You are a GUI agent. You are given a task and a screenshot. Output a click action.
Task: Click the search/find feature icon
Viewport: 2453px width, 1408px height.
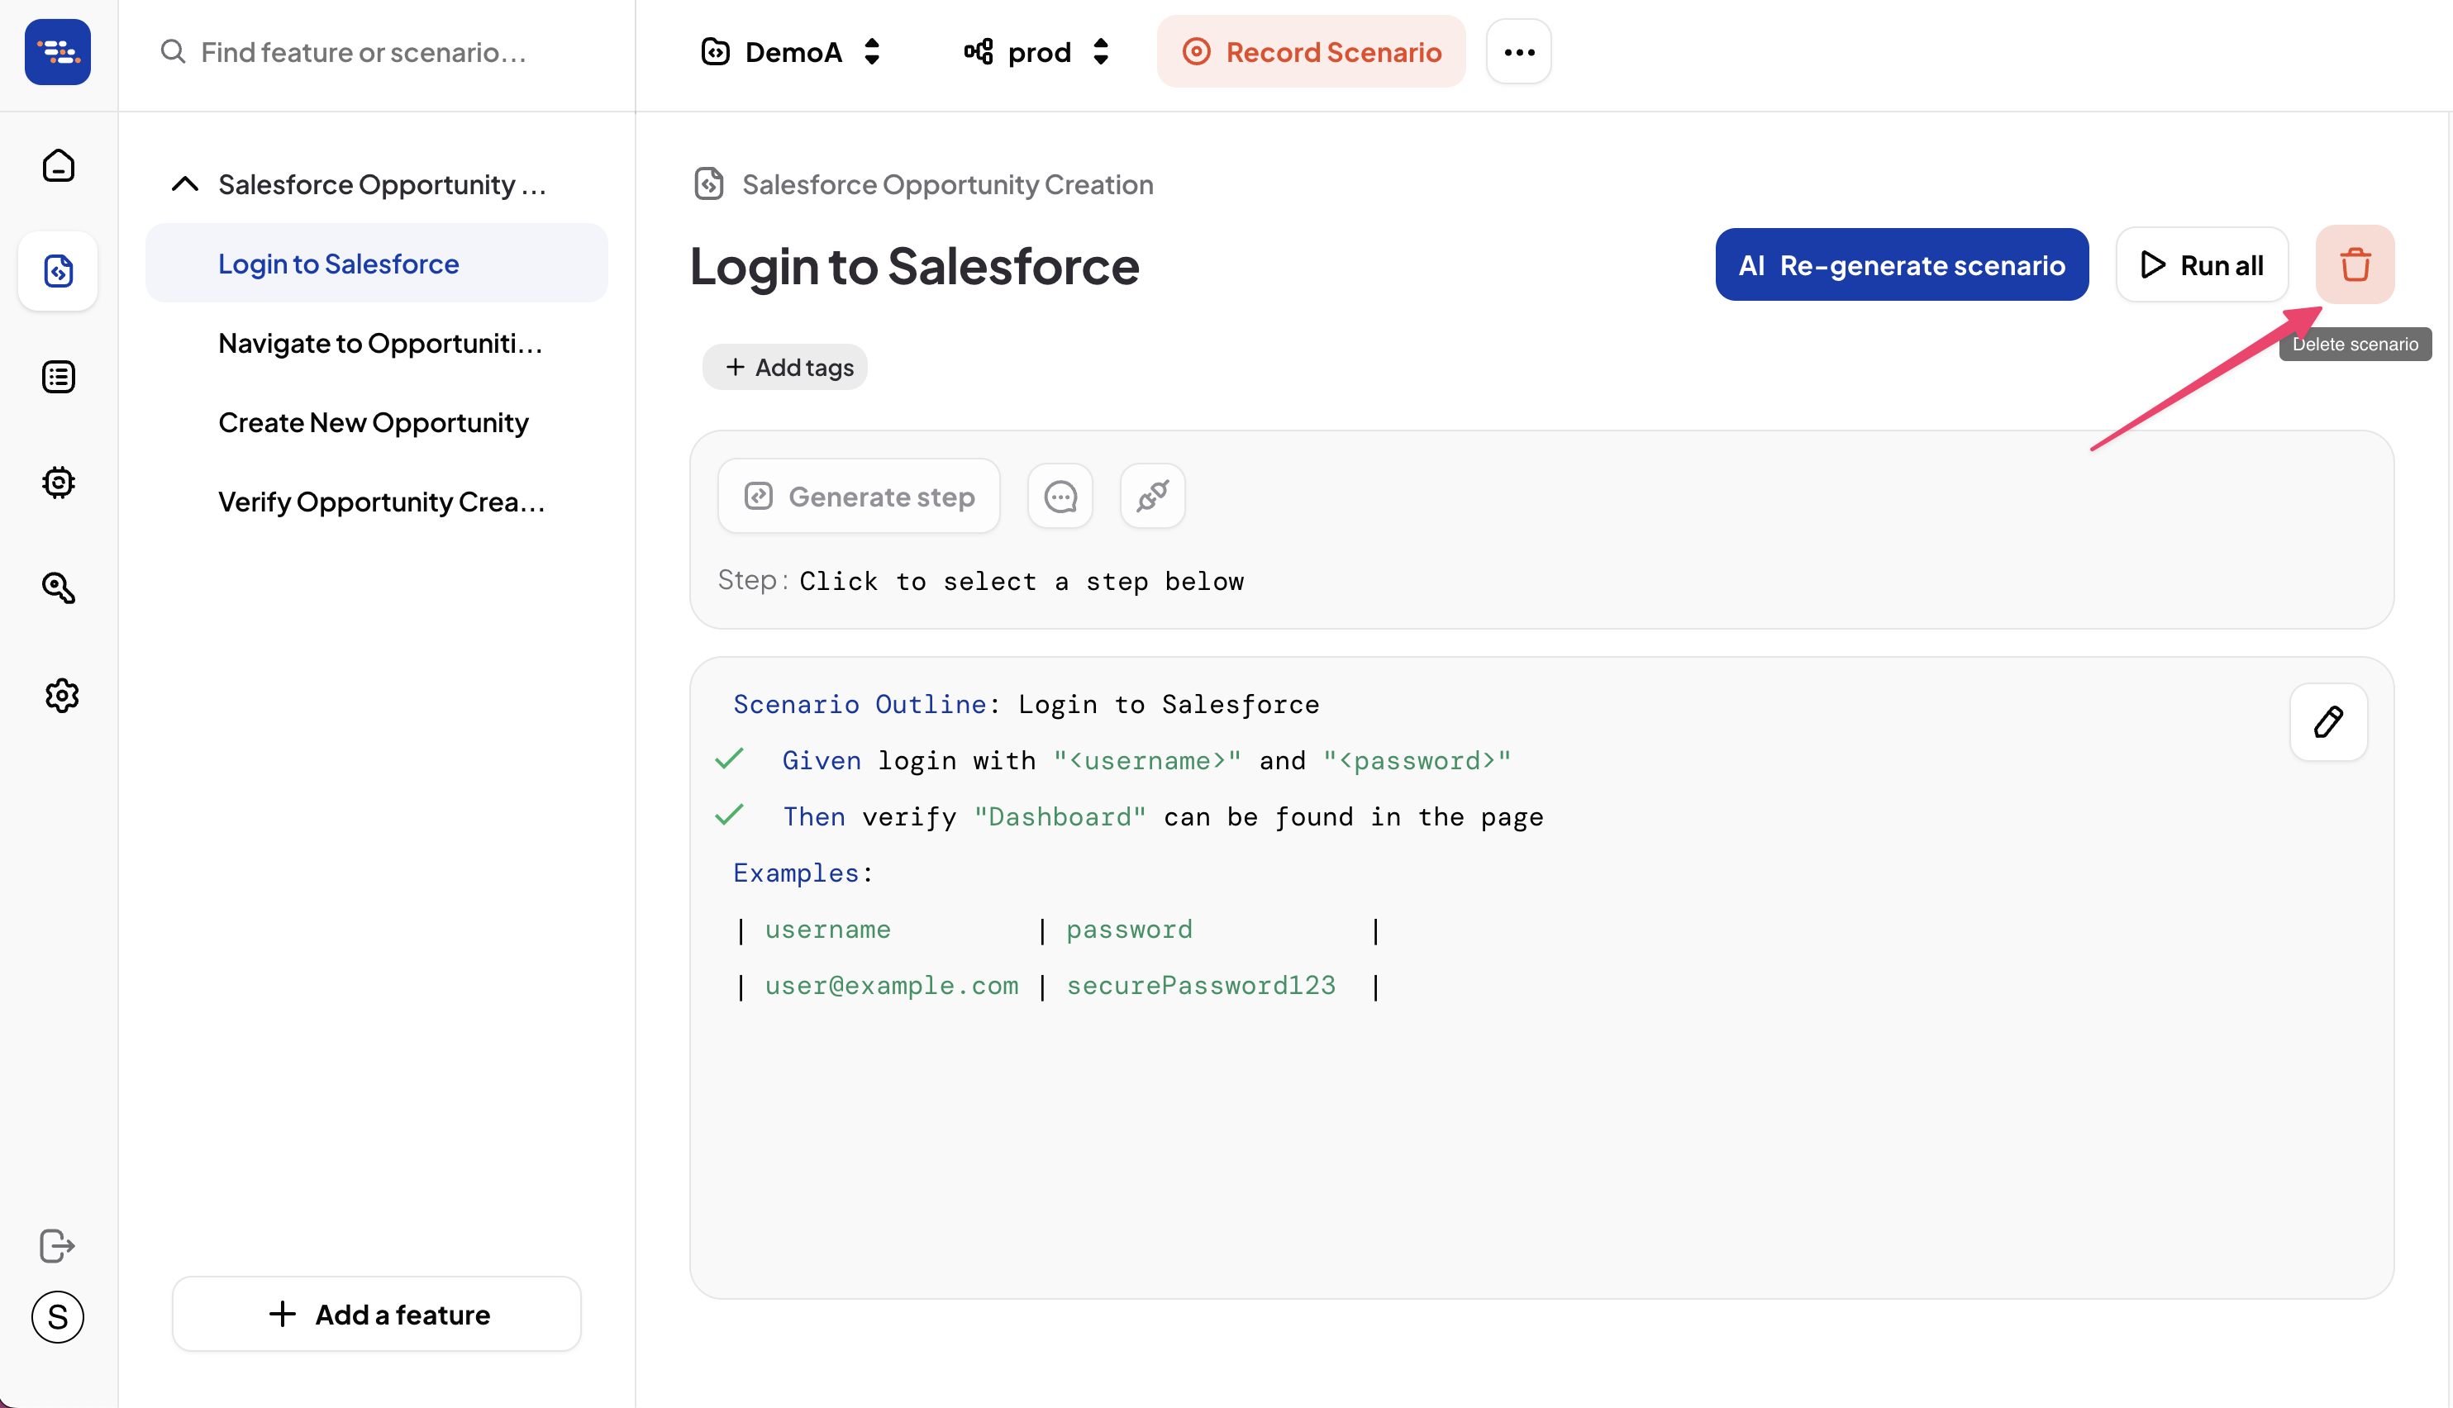tap(169, 50)
